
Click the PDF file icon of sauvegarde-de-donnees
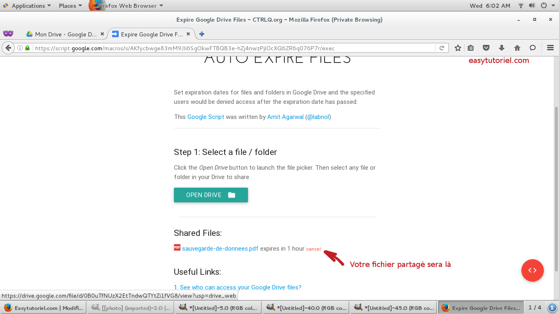click(x=177, y=247)
